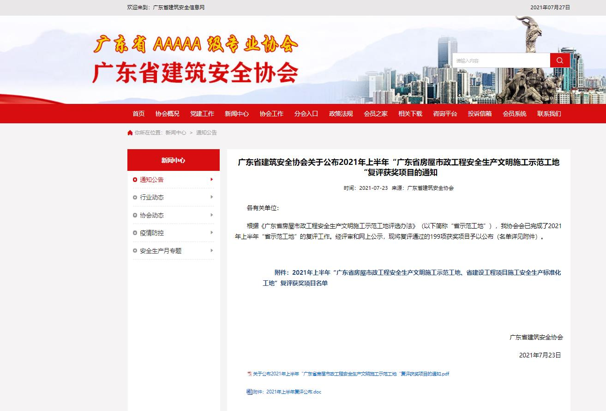Click the PDF file icon attachment
This screenshot has width=606, height=411.
point(250,374)
